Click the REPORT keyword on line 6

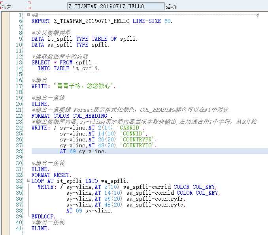pos(41,21)
